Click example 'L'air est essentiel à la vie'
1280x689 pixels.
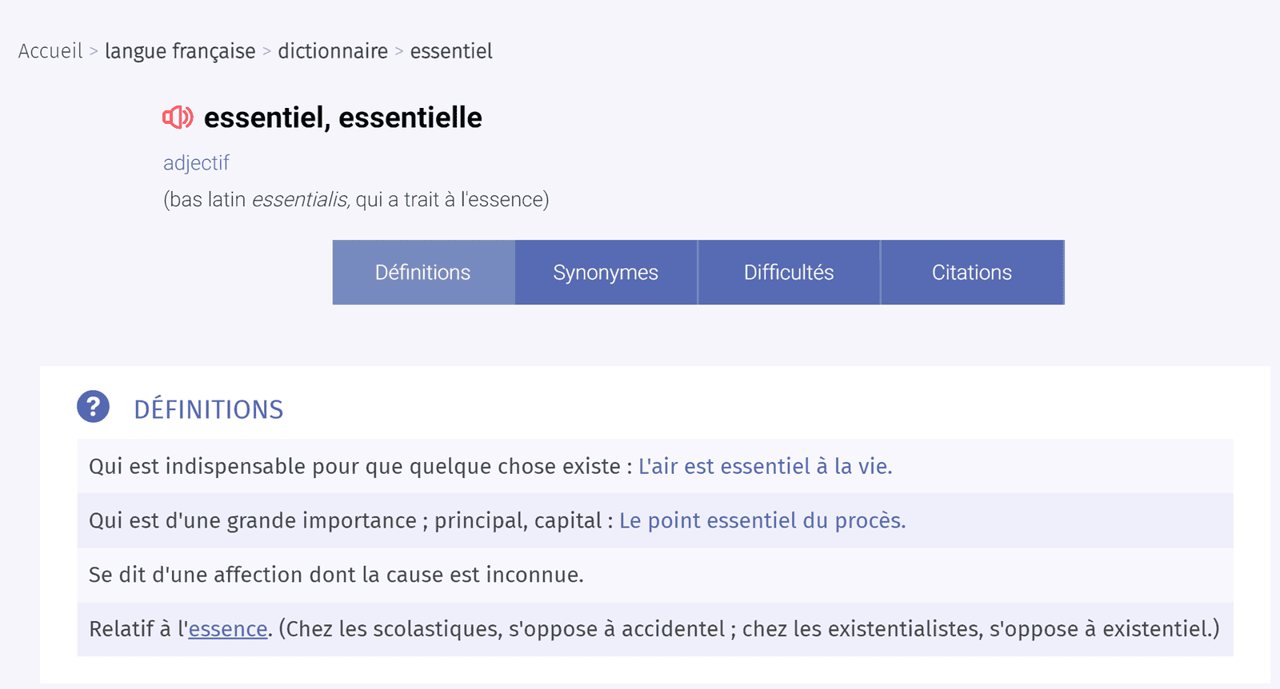(x=765, y=466)
